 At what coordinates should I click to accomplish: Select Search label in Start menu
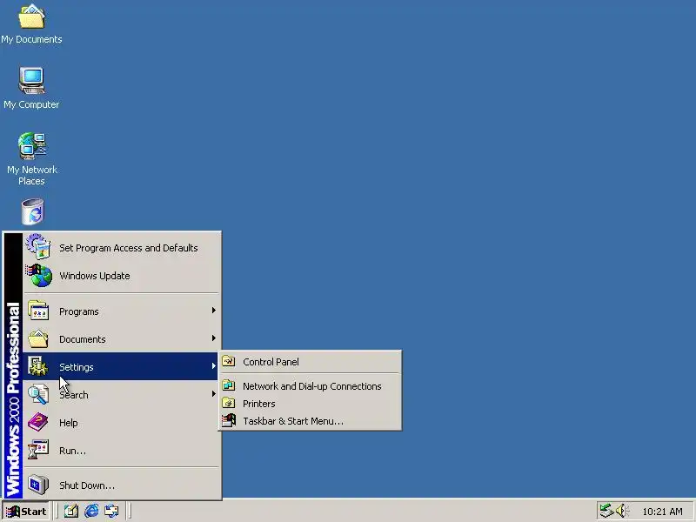(74, 395)
